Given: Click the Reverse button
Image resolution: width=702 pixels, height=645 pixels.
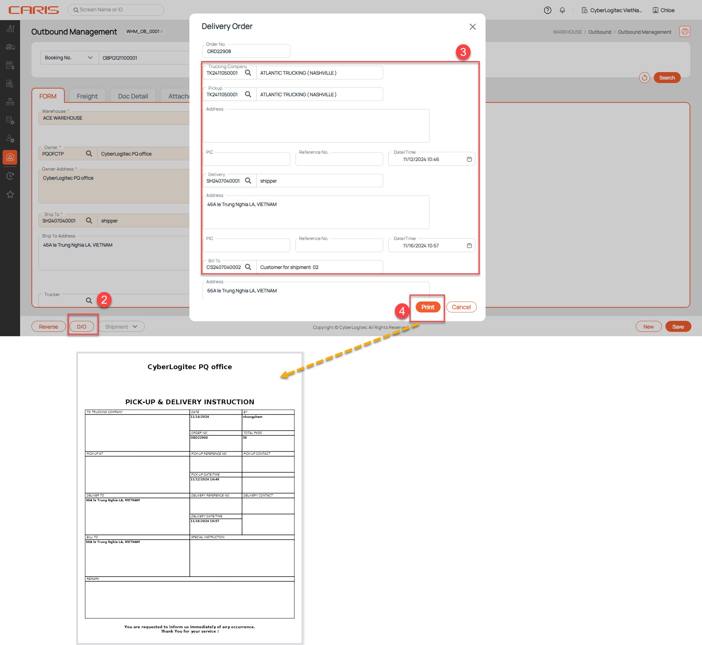Looking at the screenshot, I should (48, 327).
